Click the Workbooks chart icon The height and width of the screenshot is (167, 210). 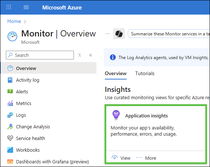tap(10, 150)
